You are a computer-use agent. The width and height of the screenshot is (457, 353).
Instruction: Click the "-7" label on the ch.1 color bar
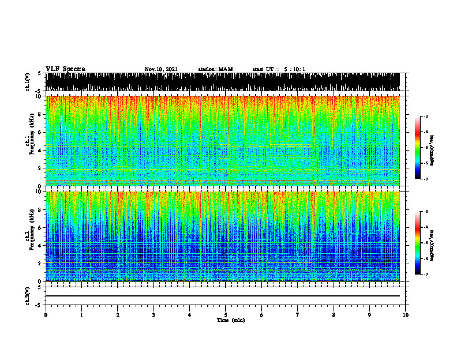tap(425, 179)
